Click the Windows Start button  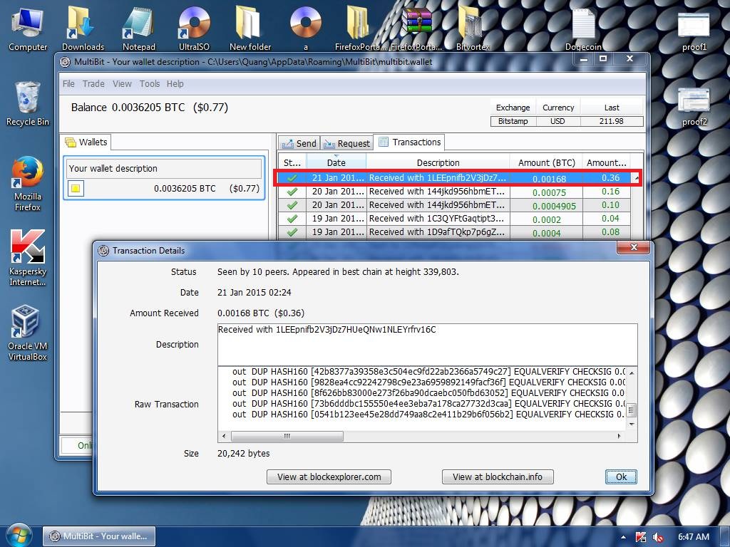pos(18,536)
